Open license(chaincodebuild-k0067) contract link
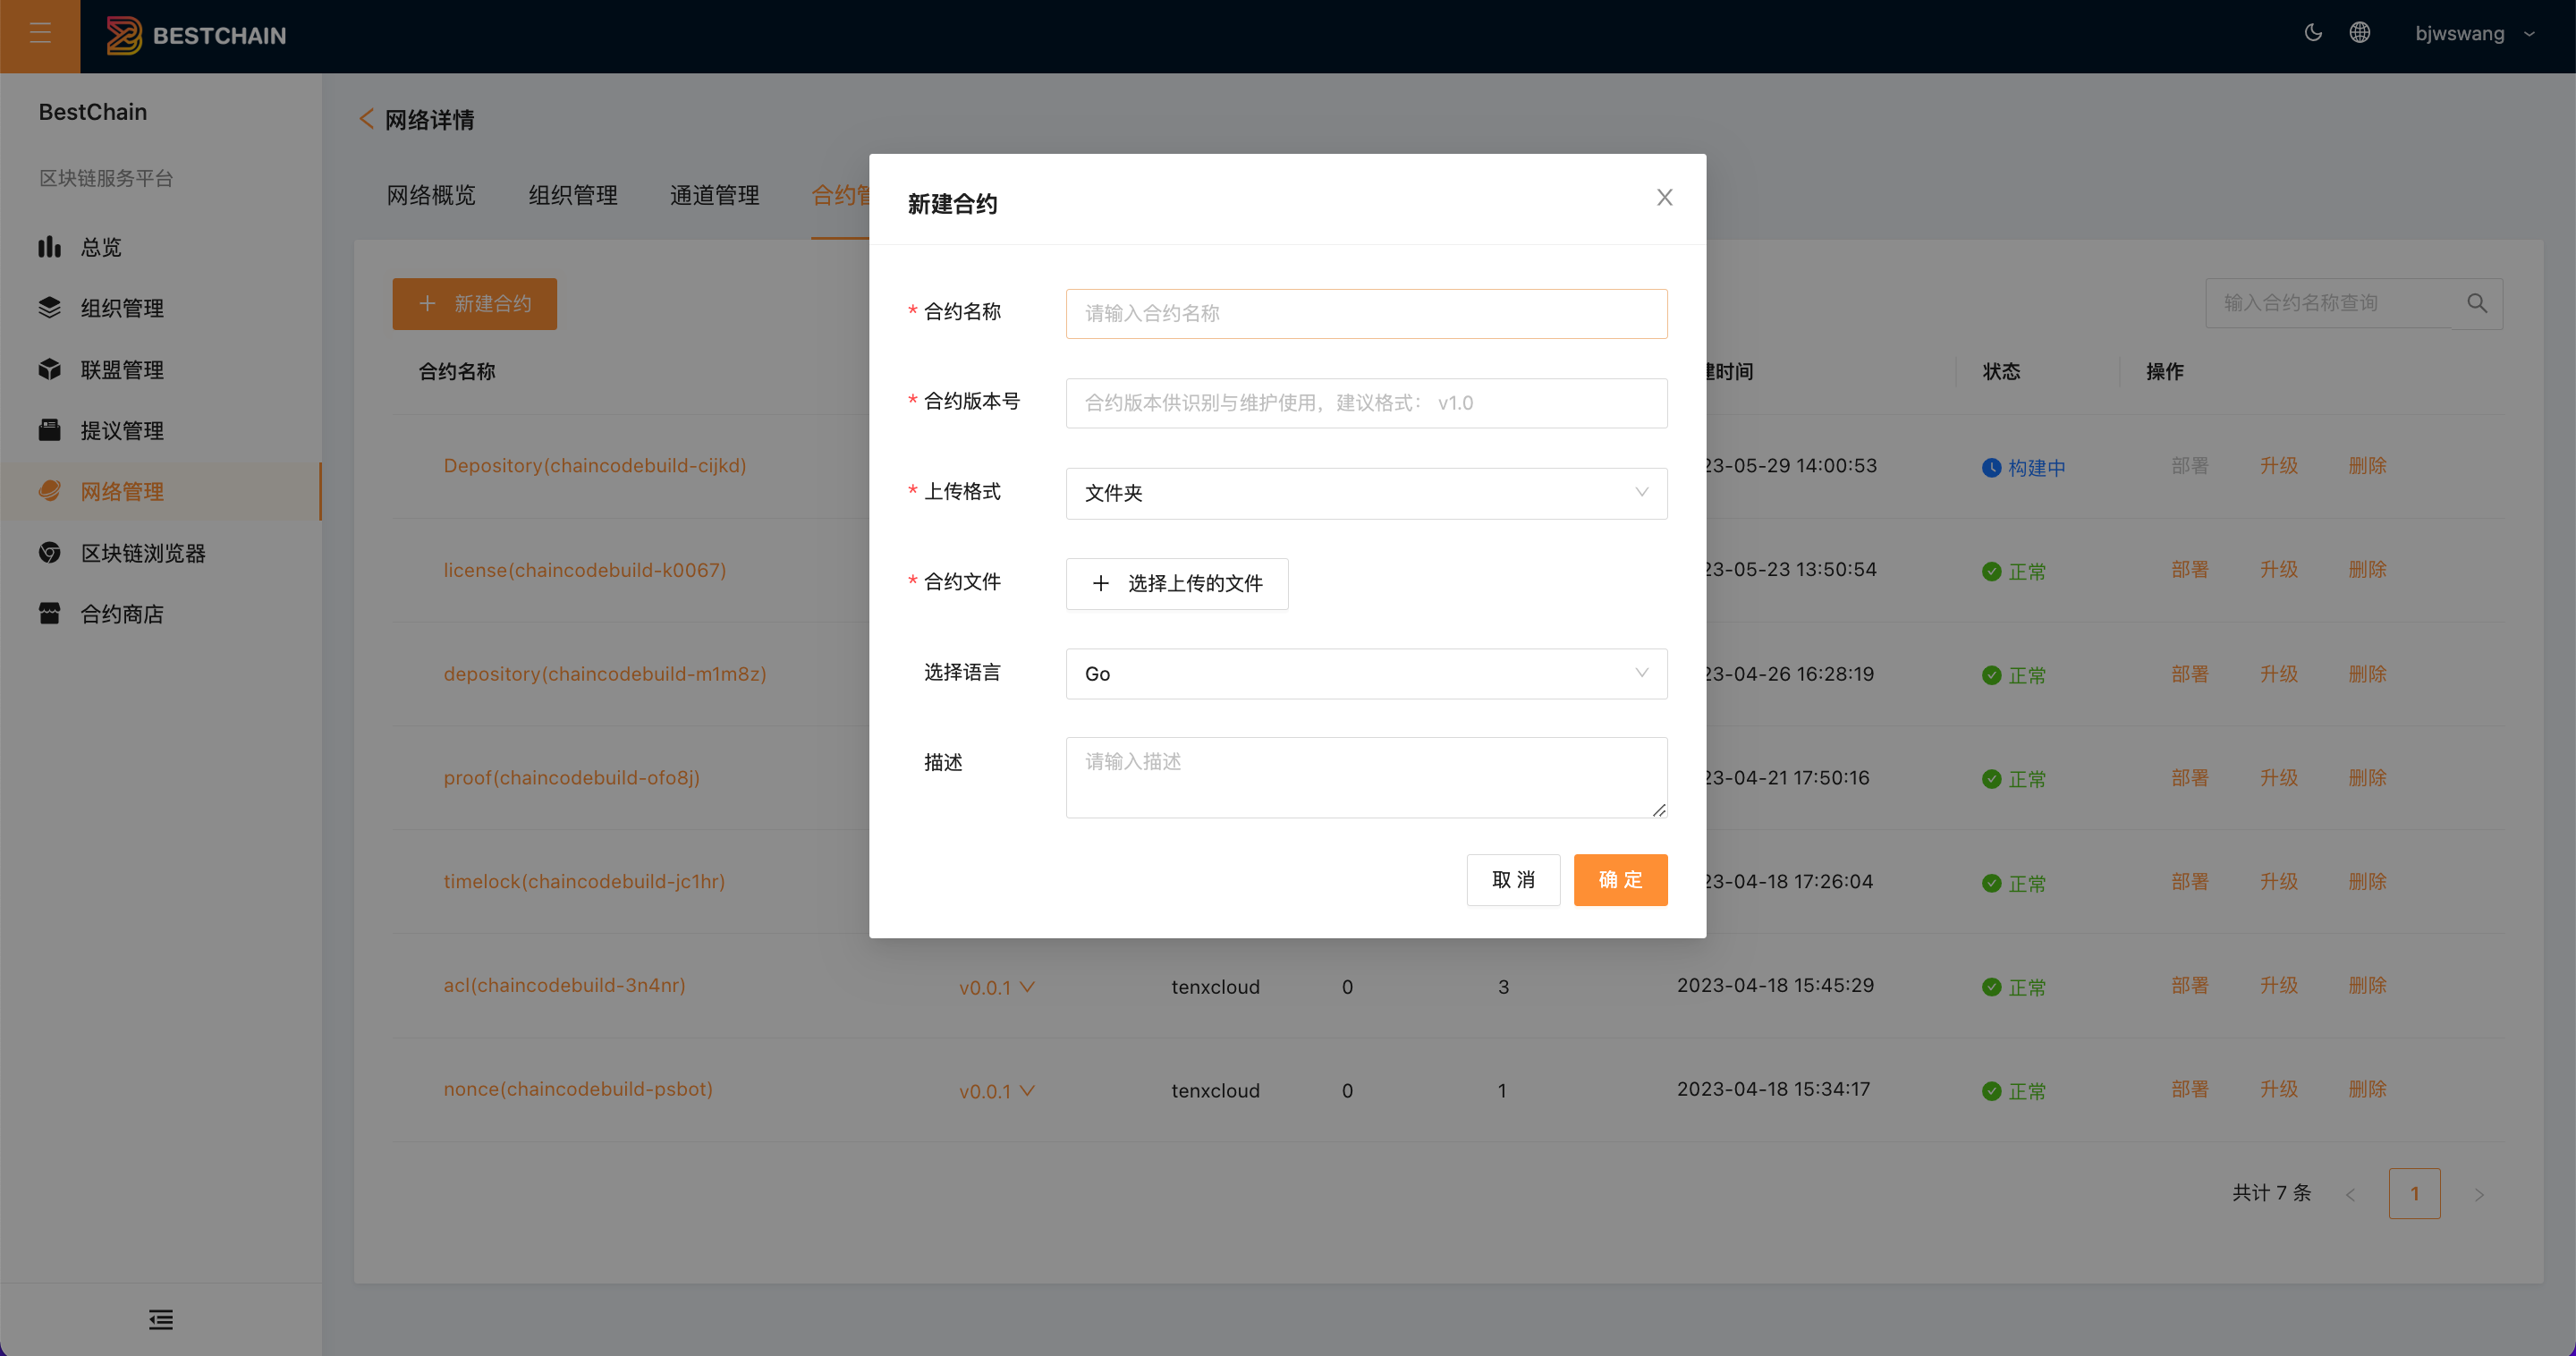The width and height of the screenshot is (2576, 1356). (585, 570)
